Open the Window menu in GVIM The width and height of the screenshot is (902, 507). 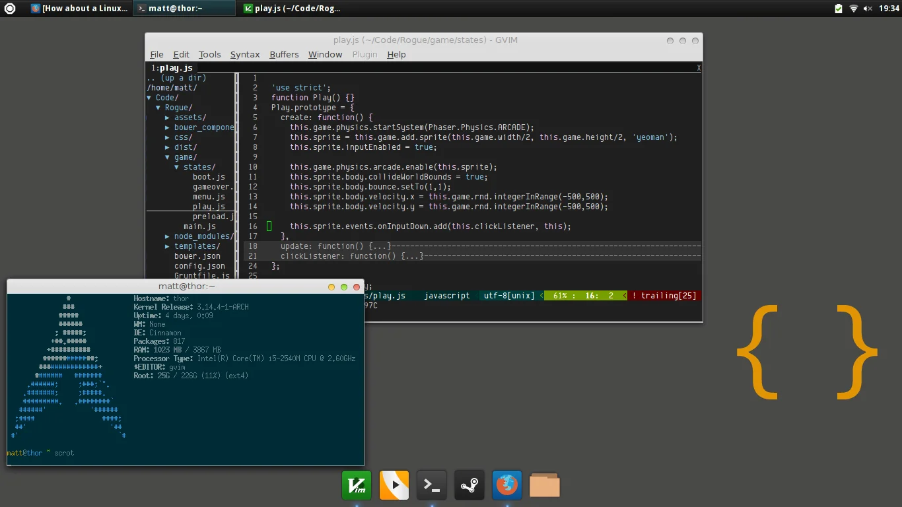point(326,54)
